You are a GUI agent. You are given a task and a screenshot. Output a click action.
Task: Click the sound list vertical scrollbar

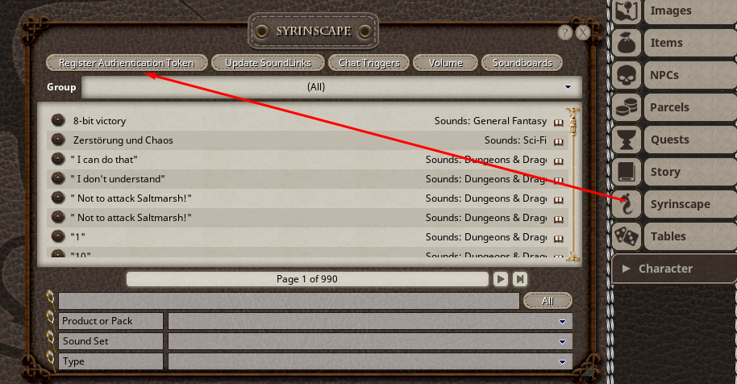(573, 184)
